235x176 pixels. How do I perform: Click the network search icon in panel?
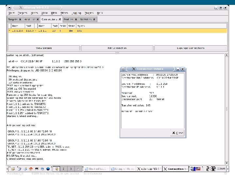pos(42,169)
